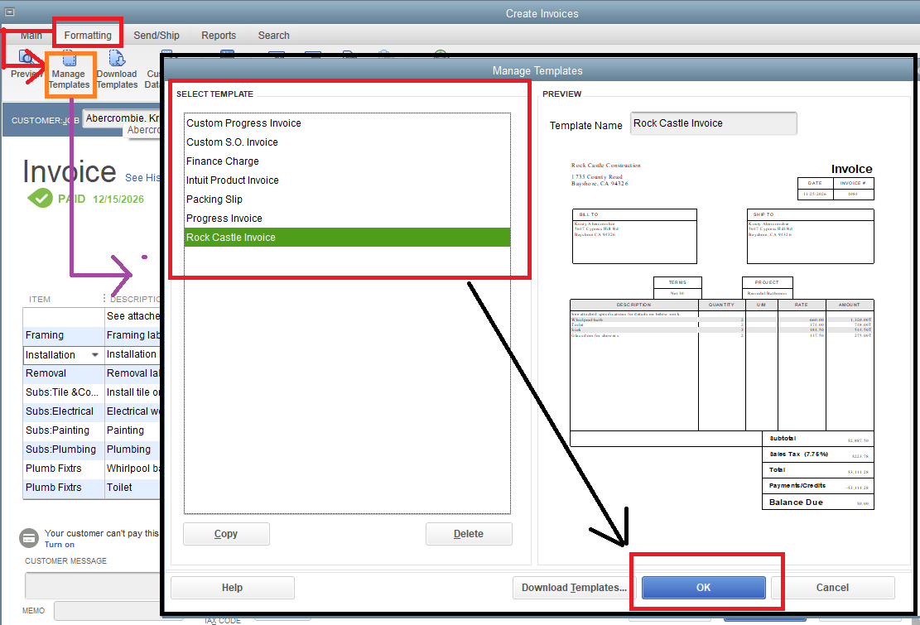Viewport: 920px width, 625px height.
Task: Open the Reports tab
Action: click(219, 35)
